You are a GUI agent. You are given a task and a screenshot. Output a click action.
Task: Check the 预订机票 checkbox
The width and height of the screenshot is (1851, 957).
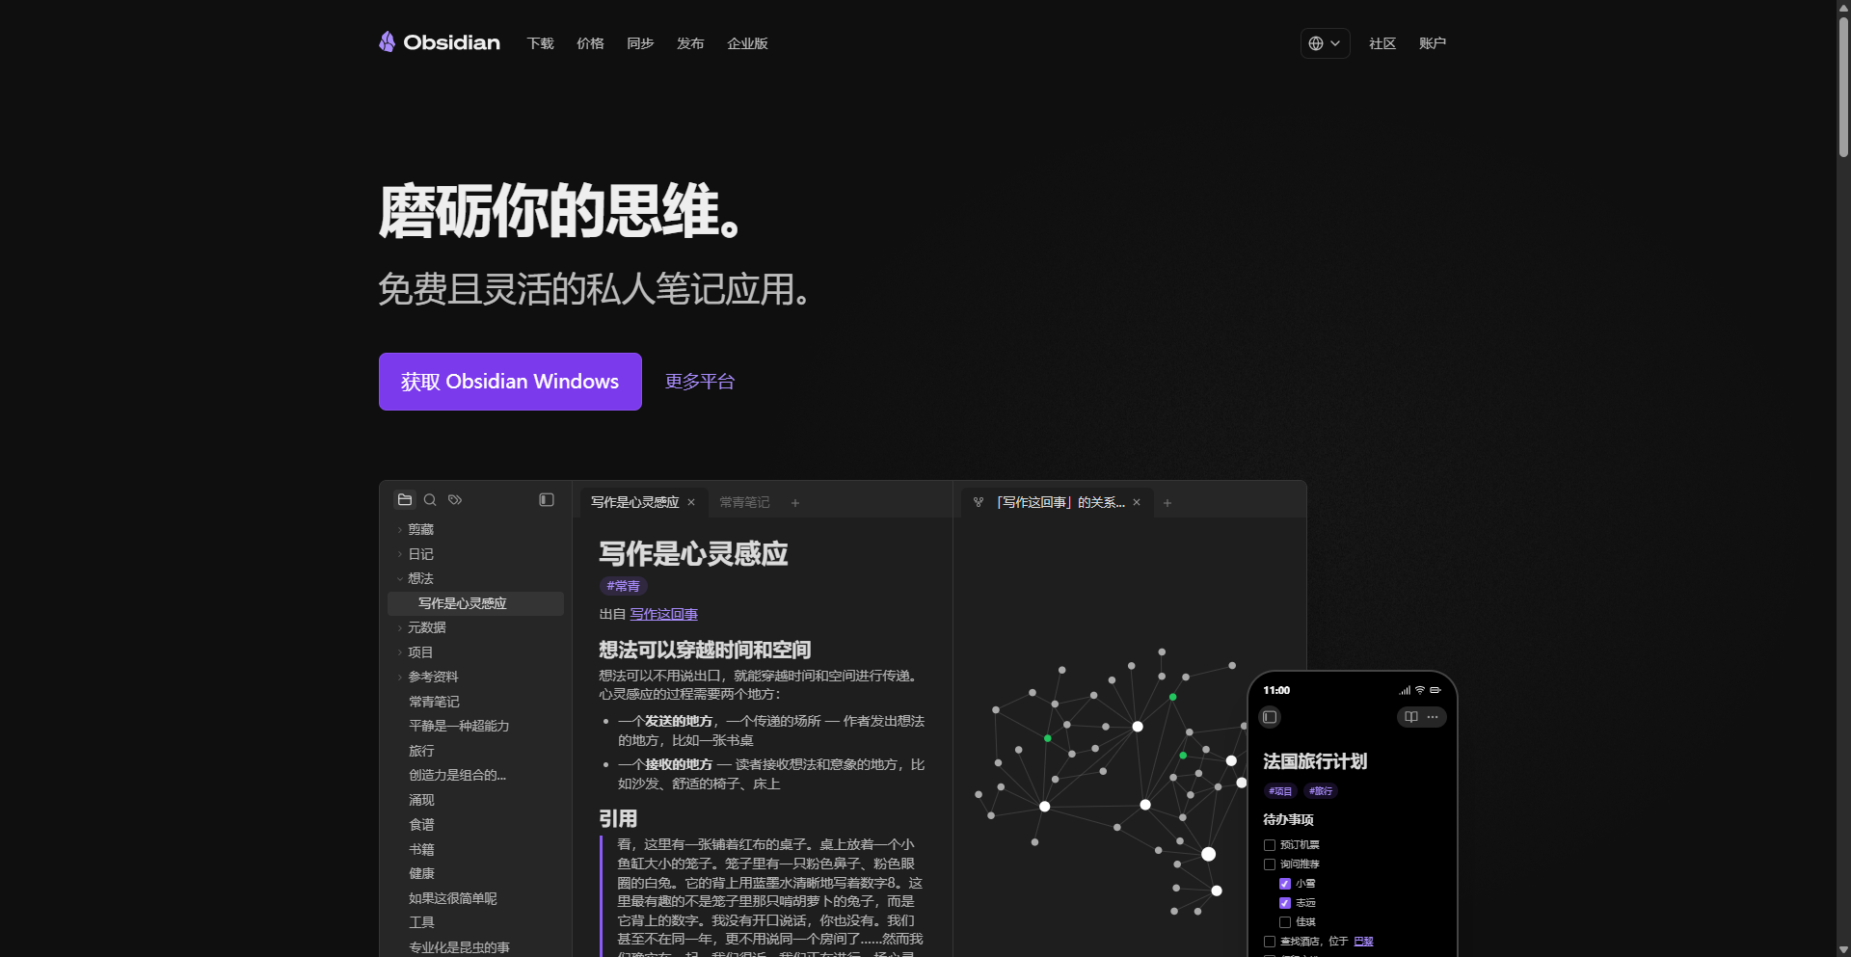click(1270, 845)
